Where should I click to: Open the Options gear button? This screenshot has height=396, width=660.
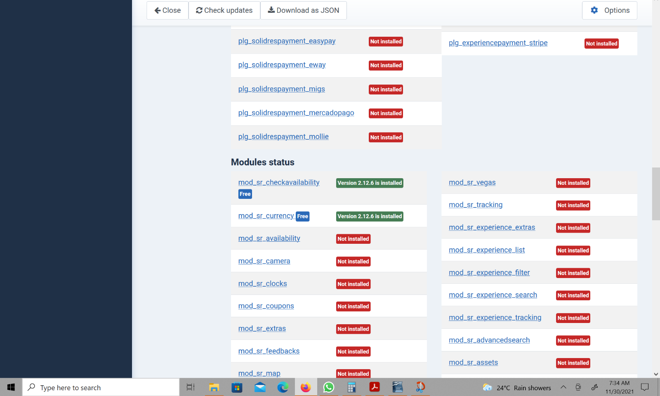[609, 10]
